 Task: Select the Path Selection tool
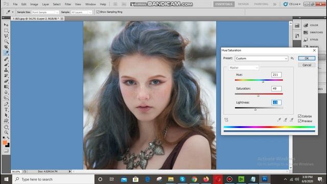pos(6,115)
